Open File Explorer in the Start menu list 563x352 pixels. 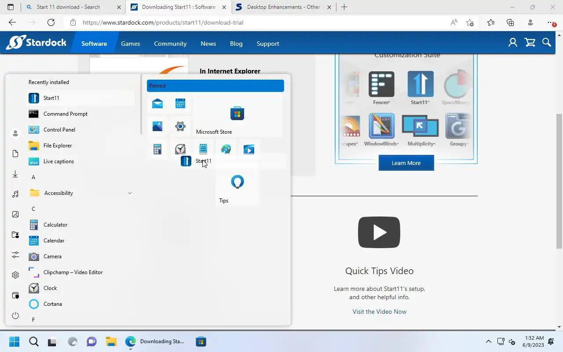(x=80, y=146)
